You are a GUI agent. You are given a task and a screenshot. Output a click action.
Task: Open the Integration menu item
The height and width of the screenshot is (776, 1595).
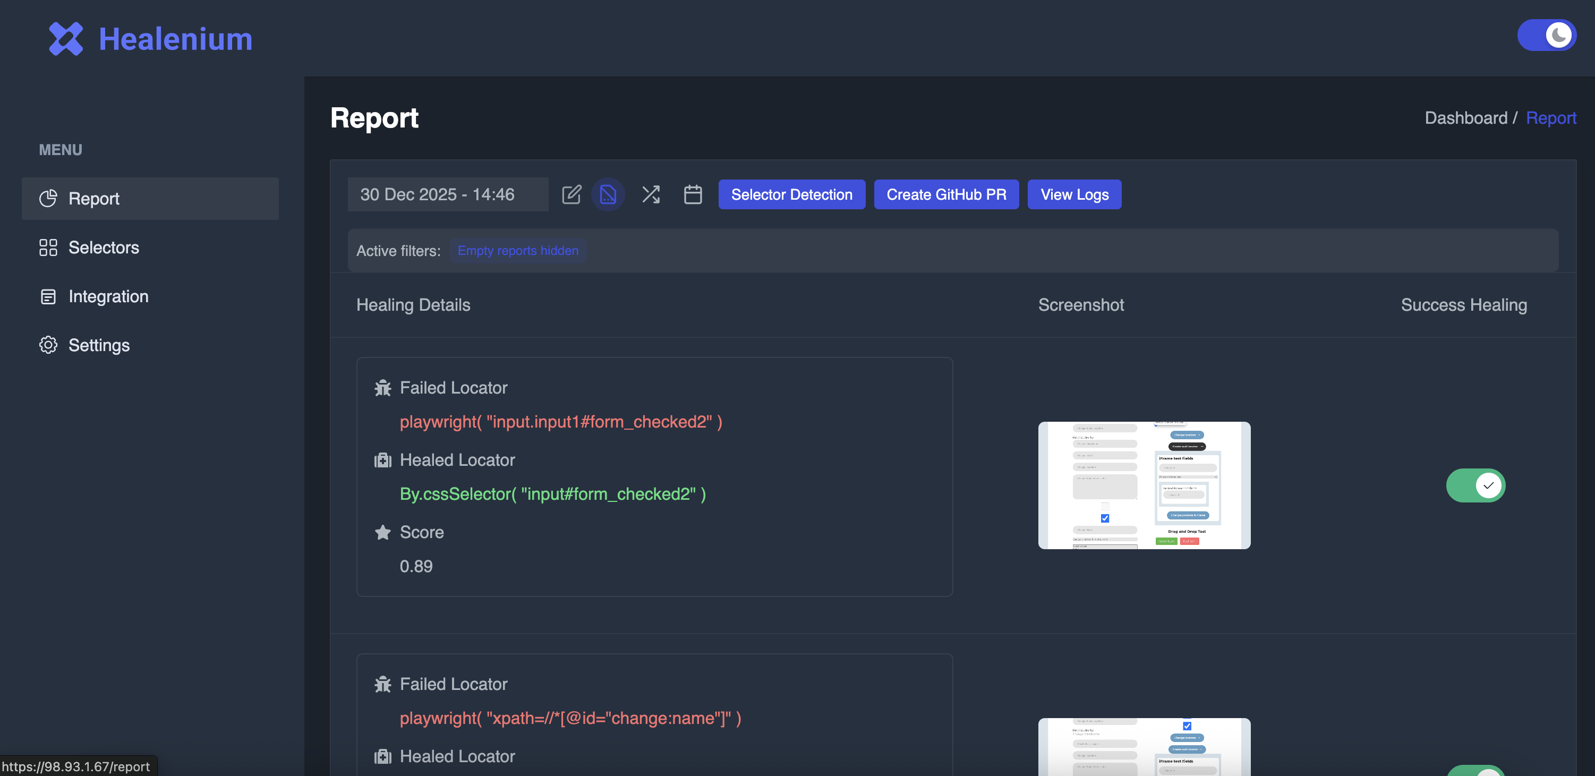[108, 297]
